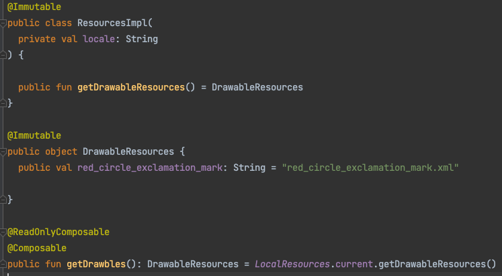Click the @Composable annotation
The width and height of the screenshot is (502, 276).
click(x=36, y=248)
